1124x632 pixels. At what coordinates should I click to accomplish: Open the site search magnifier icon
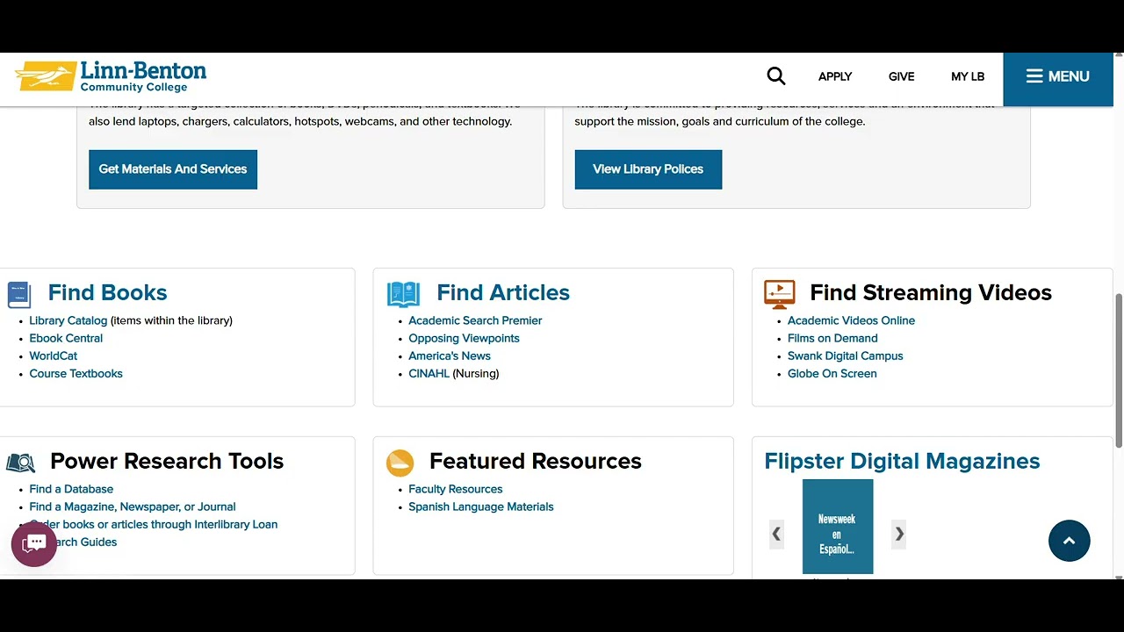(776, 76)
